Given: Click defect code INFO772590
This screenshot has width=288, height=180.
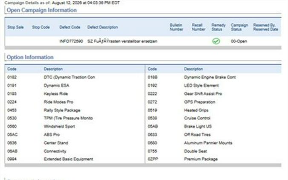Looking at the screenshot, I should tap(71, 41).
